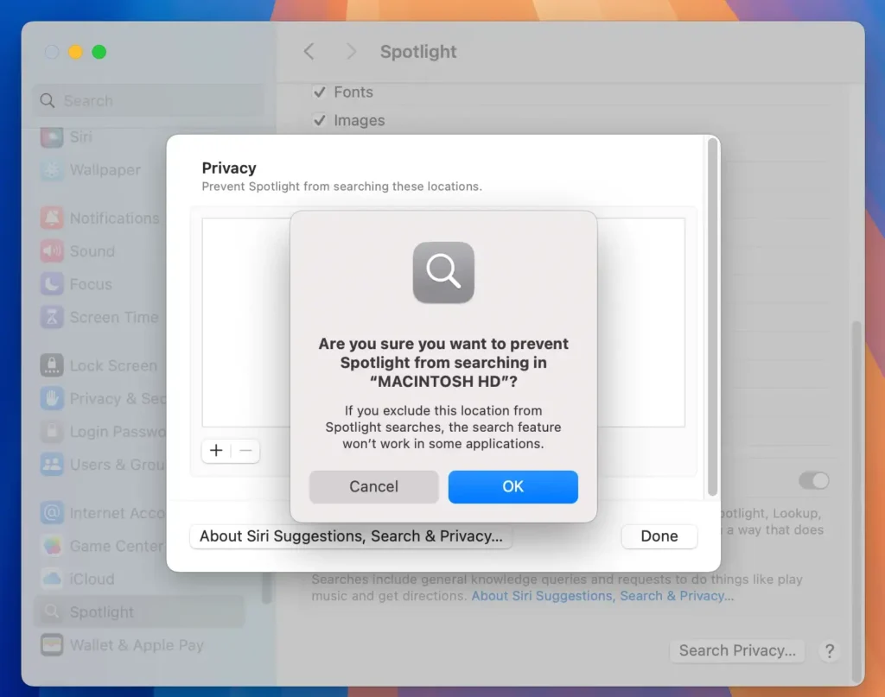Click the "If you exclude this location" message
Image resolution: width=885 pixels, height=697 pixels.
point(443,427)
